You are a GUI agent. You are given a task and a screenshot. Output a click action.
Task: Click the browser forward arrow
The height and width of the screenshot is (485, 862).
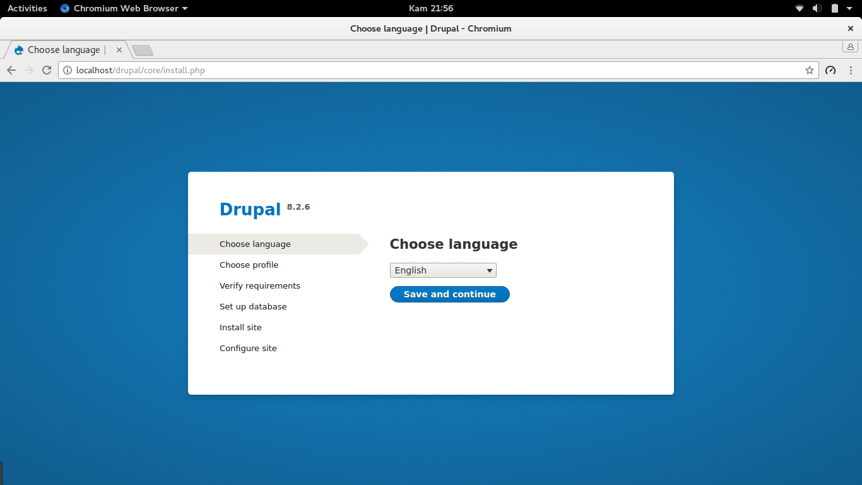pos(28,70)
